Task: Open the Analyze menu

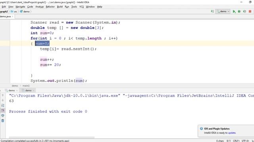Action: (39, 7)
